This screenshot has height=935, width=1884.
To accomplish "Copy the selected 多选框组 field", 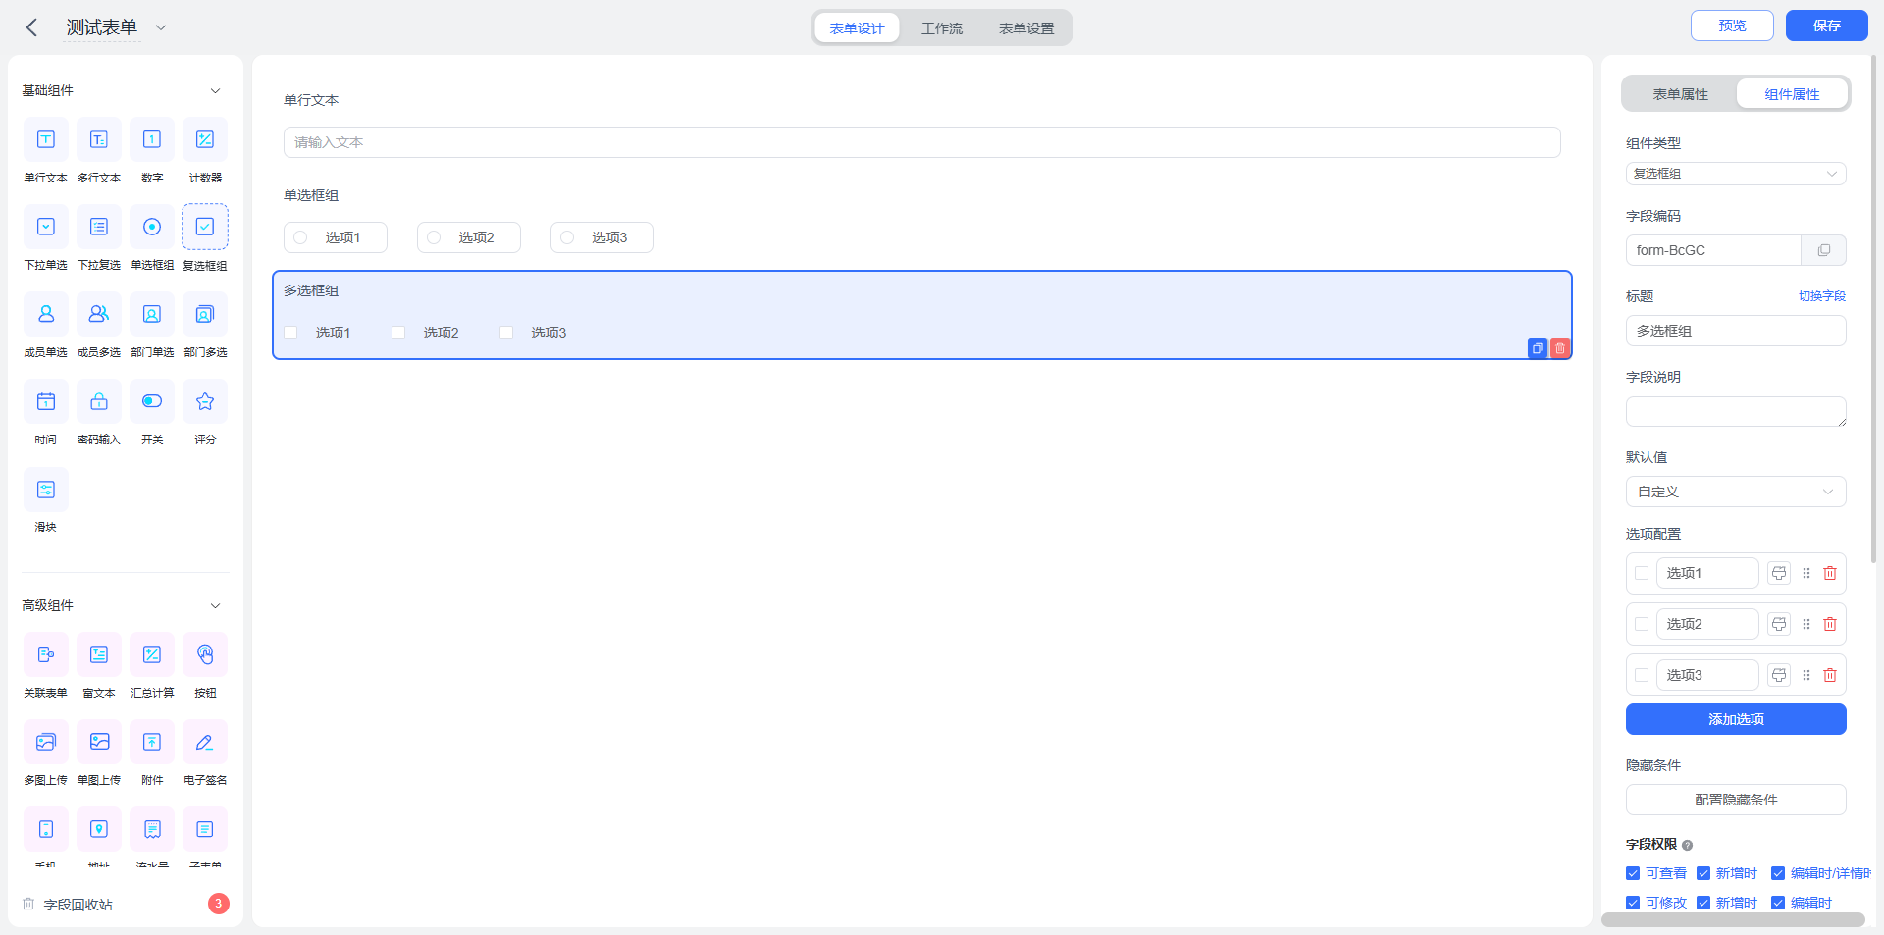I will tap(1538, 348).
